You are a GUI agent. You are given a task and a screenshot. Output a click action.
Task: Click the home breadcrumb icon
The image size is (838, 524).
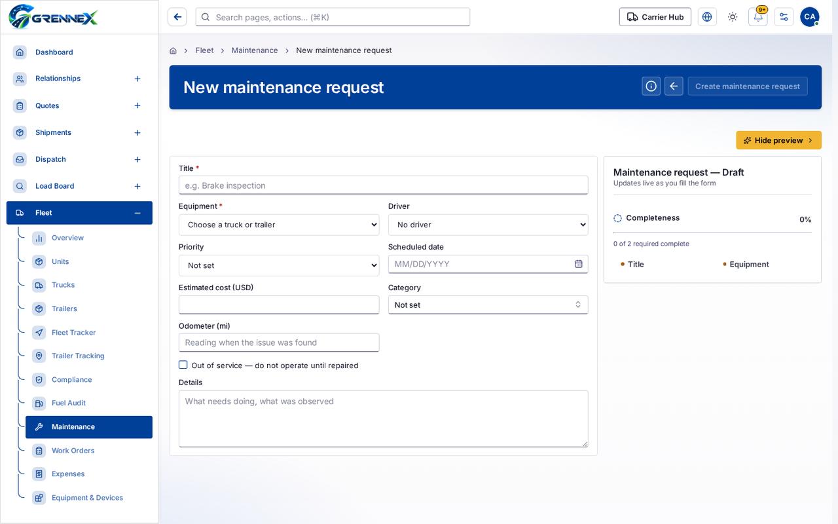[x=173, y=50]
